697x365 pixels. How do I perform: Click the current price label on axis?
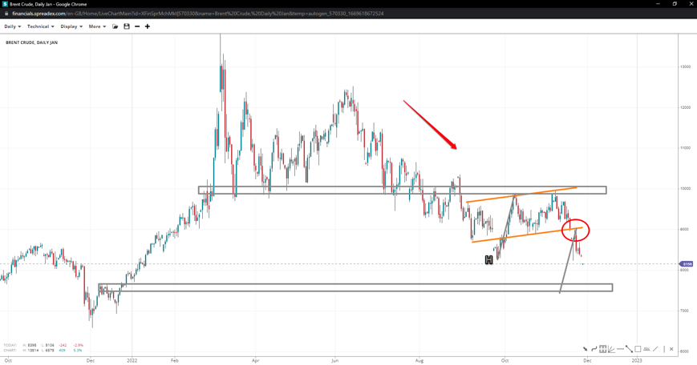(x=687, y=264)
